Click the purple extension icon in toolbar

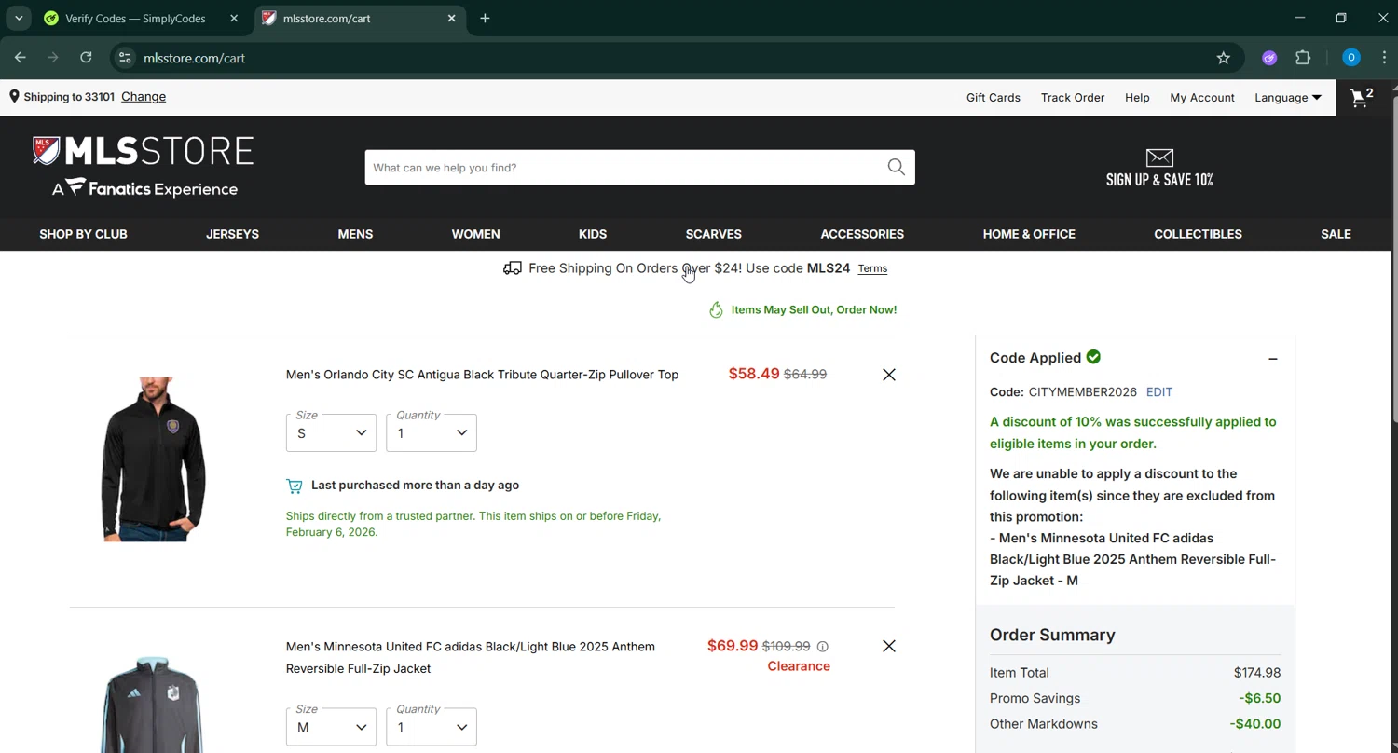tap(1268, 58)
